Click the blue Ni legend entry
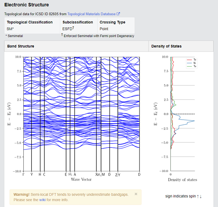Image resolution: width=218 pixels, height=207 pixels. pos(191,63)
